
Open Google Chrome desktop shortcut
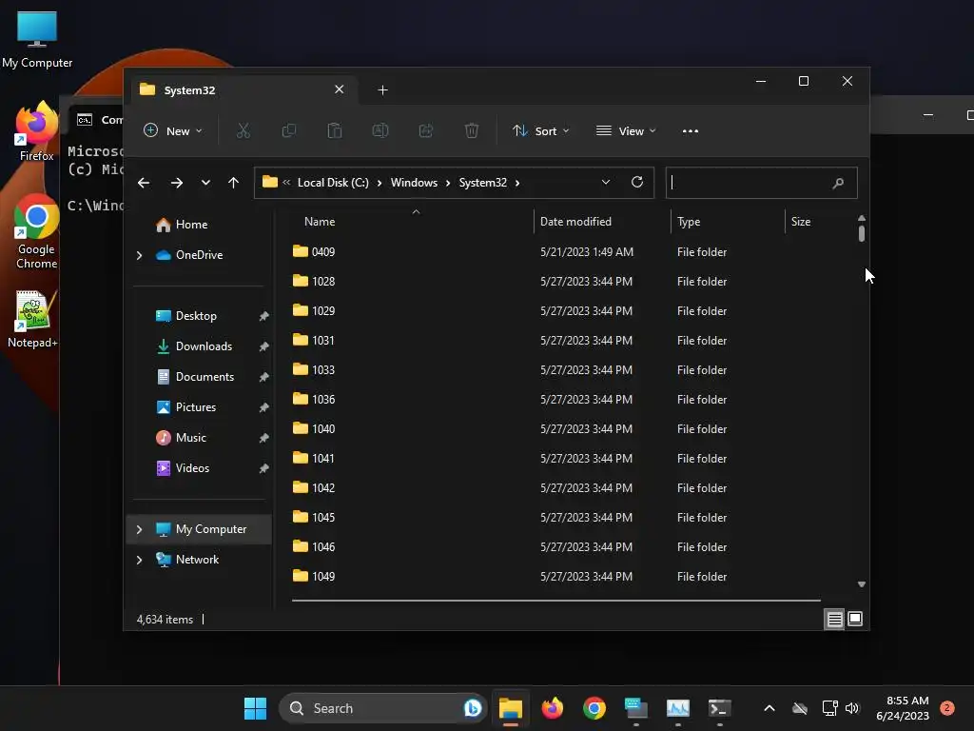(x=36, y=232)
